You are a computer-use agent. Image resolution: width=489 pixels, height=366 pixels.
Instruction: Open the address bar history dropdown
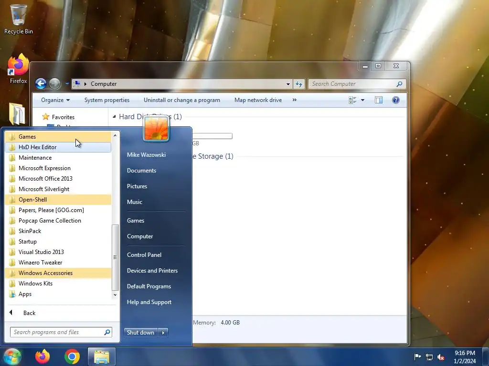click(x=288, y=84)
